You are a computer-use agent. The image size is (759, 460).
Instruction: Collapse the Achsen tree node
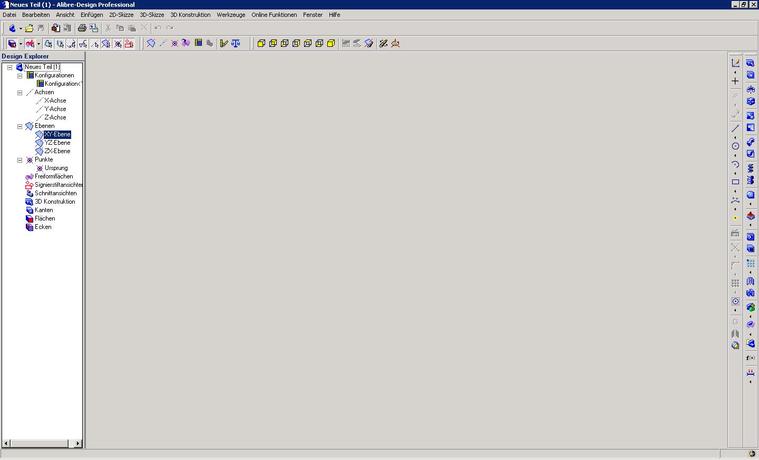point(20,93)
